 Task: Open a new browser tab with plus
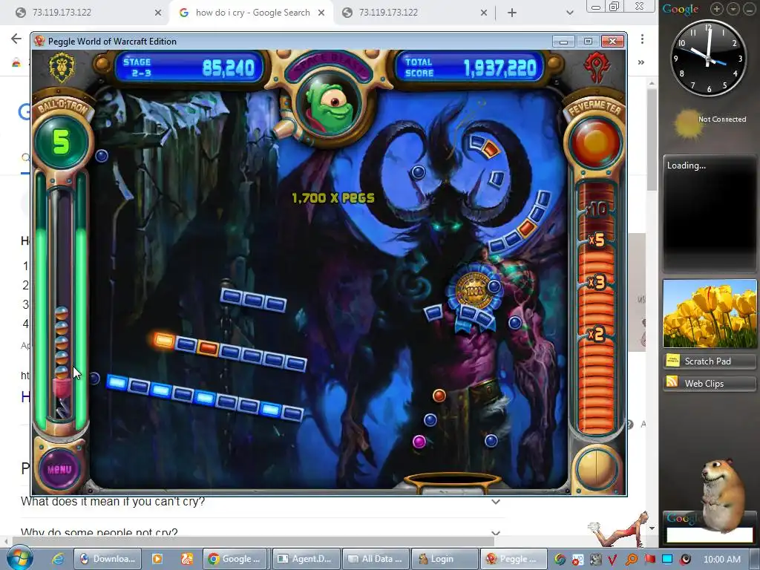(x=512, y=13)
